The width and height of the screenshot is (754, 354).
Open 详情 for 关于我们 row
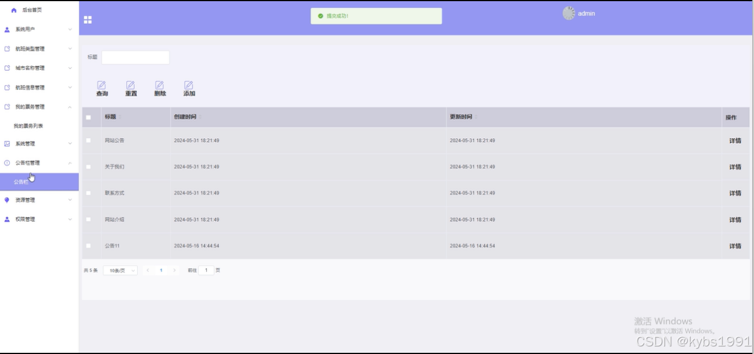pos(735,167)
